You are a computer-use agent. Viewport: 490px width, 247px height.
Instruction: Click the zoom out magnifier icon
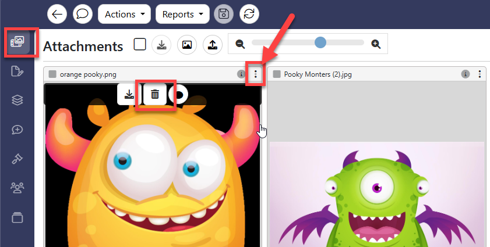pyautogui.click(x=240, y=44)
